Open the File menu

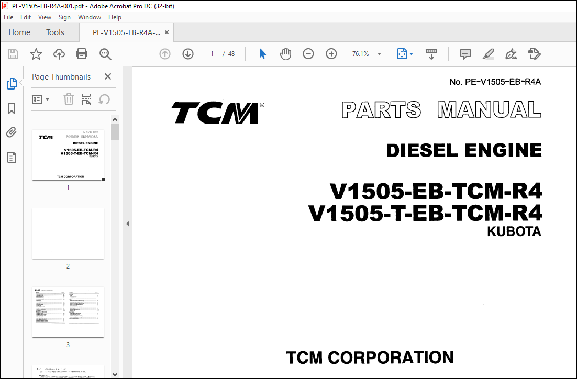click(8, 17)
